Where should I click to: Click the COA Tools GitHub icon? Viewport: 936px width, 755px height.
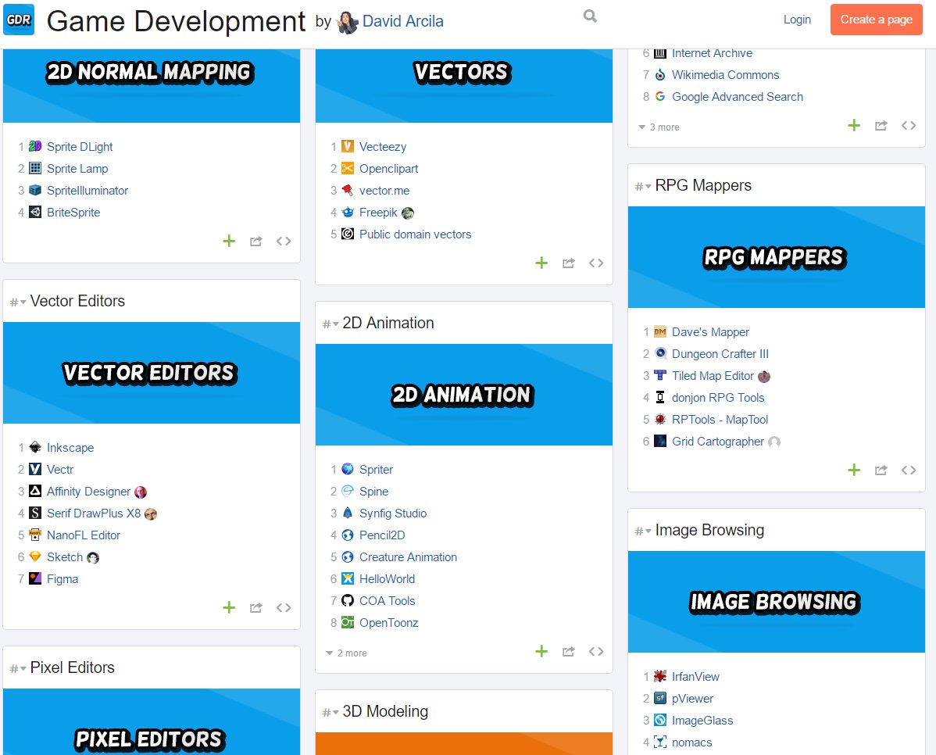348,600
